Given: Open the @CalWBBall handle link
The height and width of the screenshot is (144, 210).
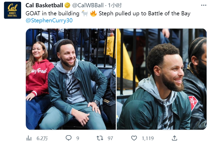Looking at the screenshot, I should pos(88,5).
